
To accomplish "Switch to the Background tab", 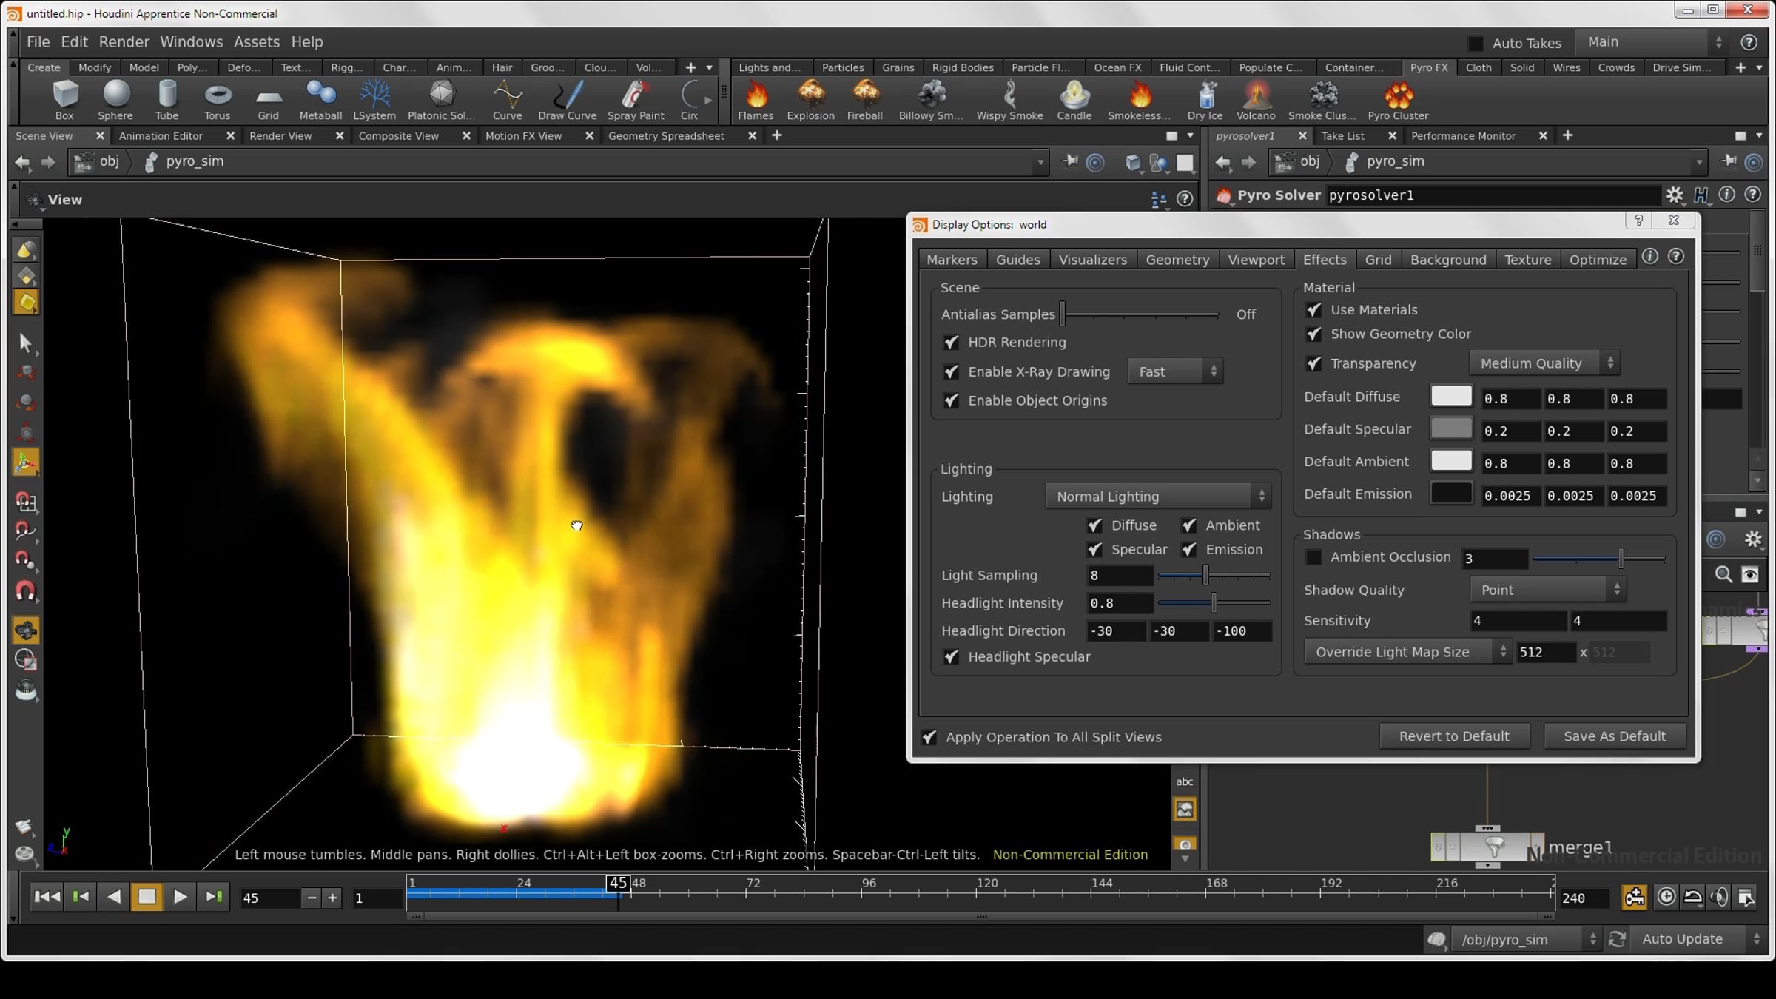I will (x=1448, y=260).
